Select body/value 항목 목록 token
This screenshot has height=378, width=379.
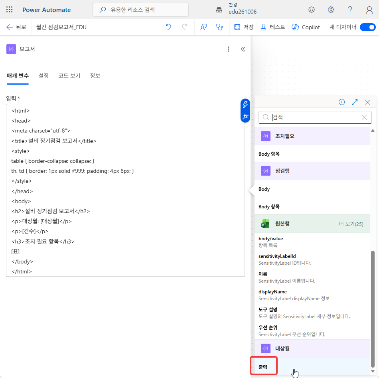[312, 242]
